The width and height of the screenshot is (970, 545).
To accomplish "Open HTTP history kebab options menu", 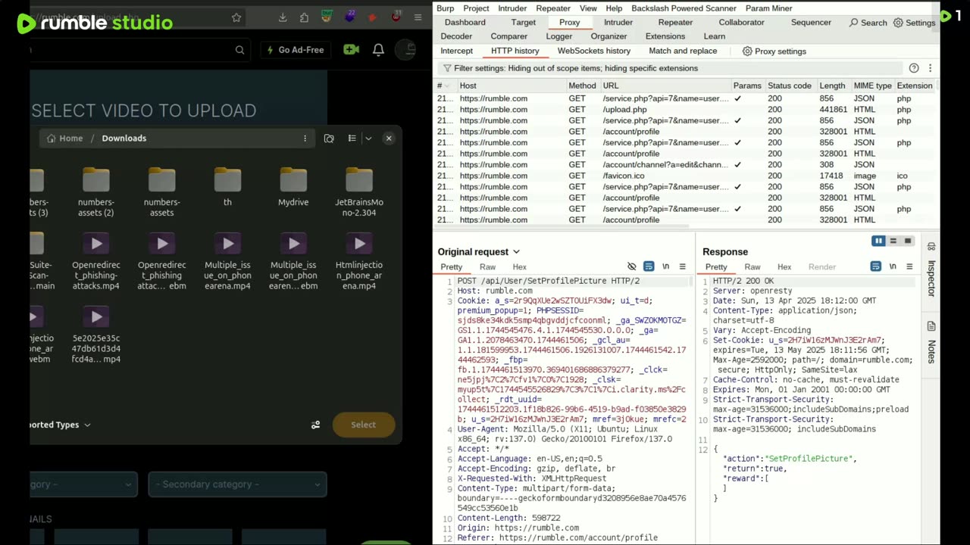I will coord(930,68).
